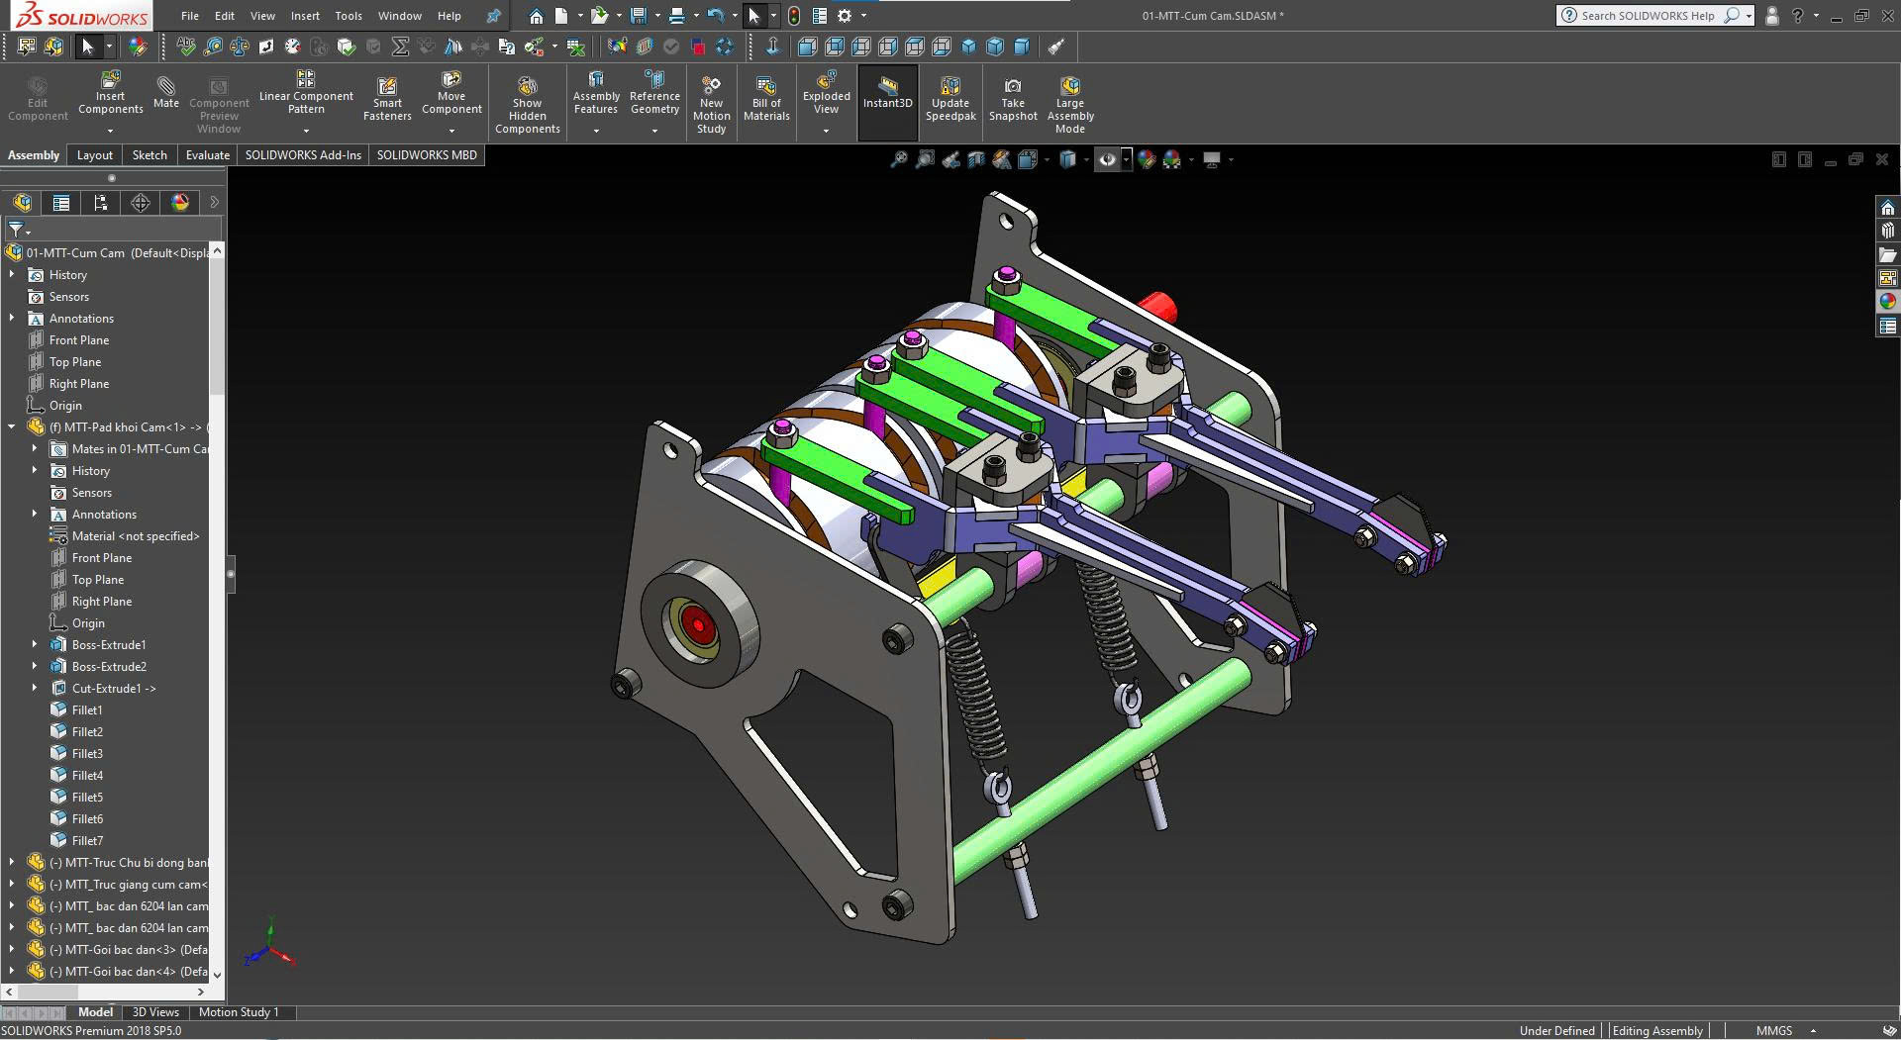Select Material <not specified> item
This screenshot has height=1040, width=1901.
tap(136, 536)
